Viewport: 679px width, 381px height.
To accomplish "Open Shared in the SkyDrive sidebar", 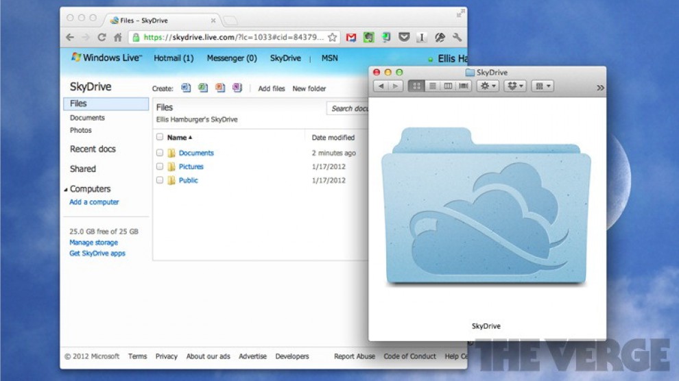I will tap(83, 169).
